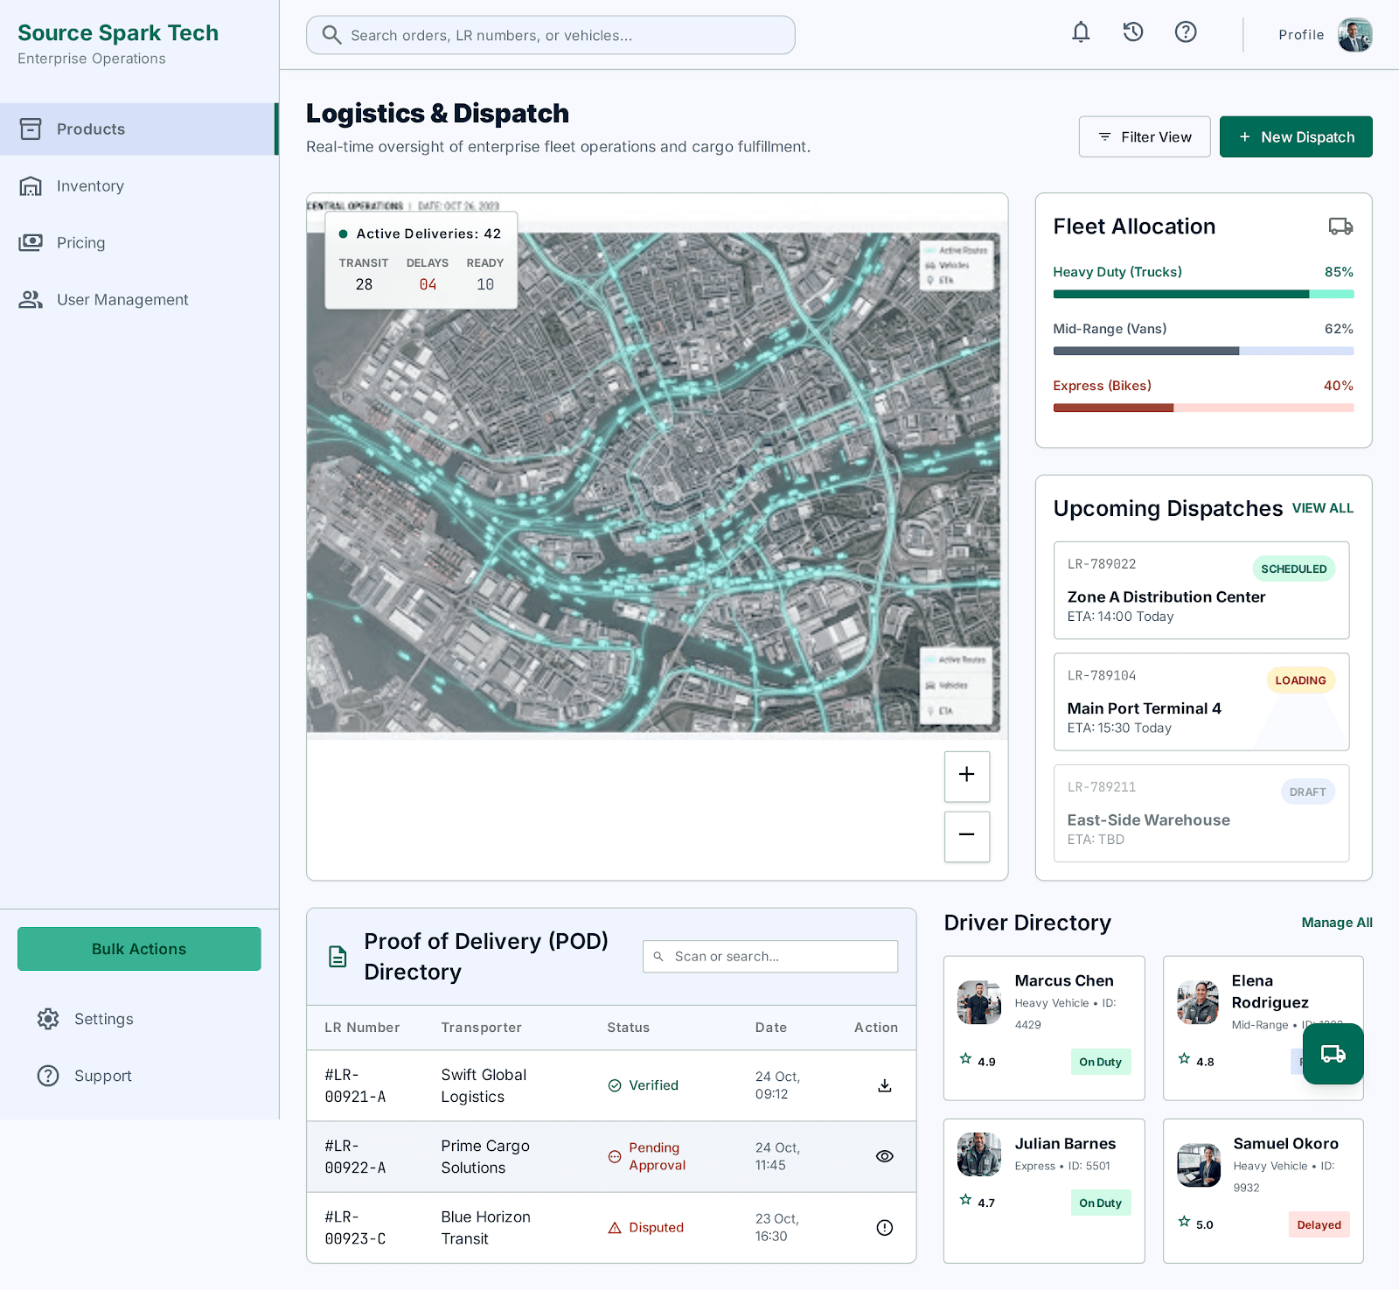Click the Inventory warehouse icon
Viewport: 1399px width, 1290px height.
(x=31, y=186)
